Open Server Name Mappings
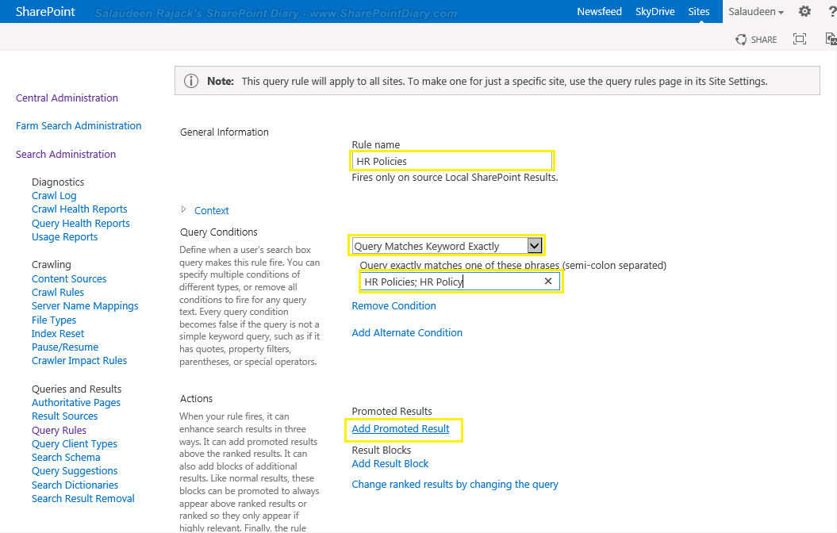The width and height of the screenshot is (837, 533). [85, 305]
